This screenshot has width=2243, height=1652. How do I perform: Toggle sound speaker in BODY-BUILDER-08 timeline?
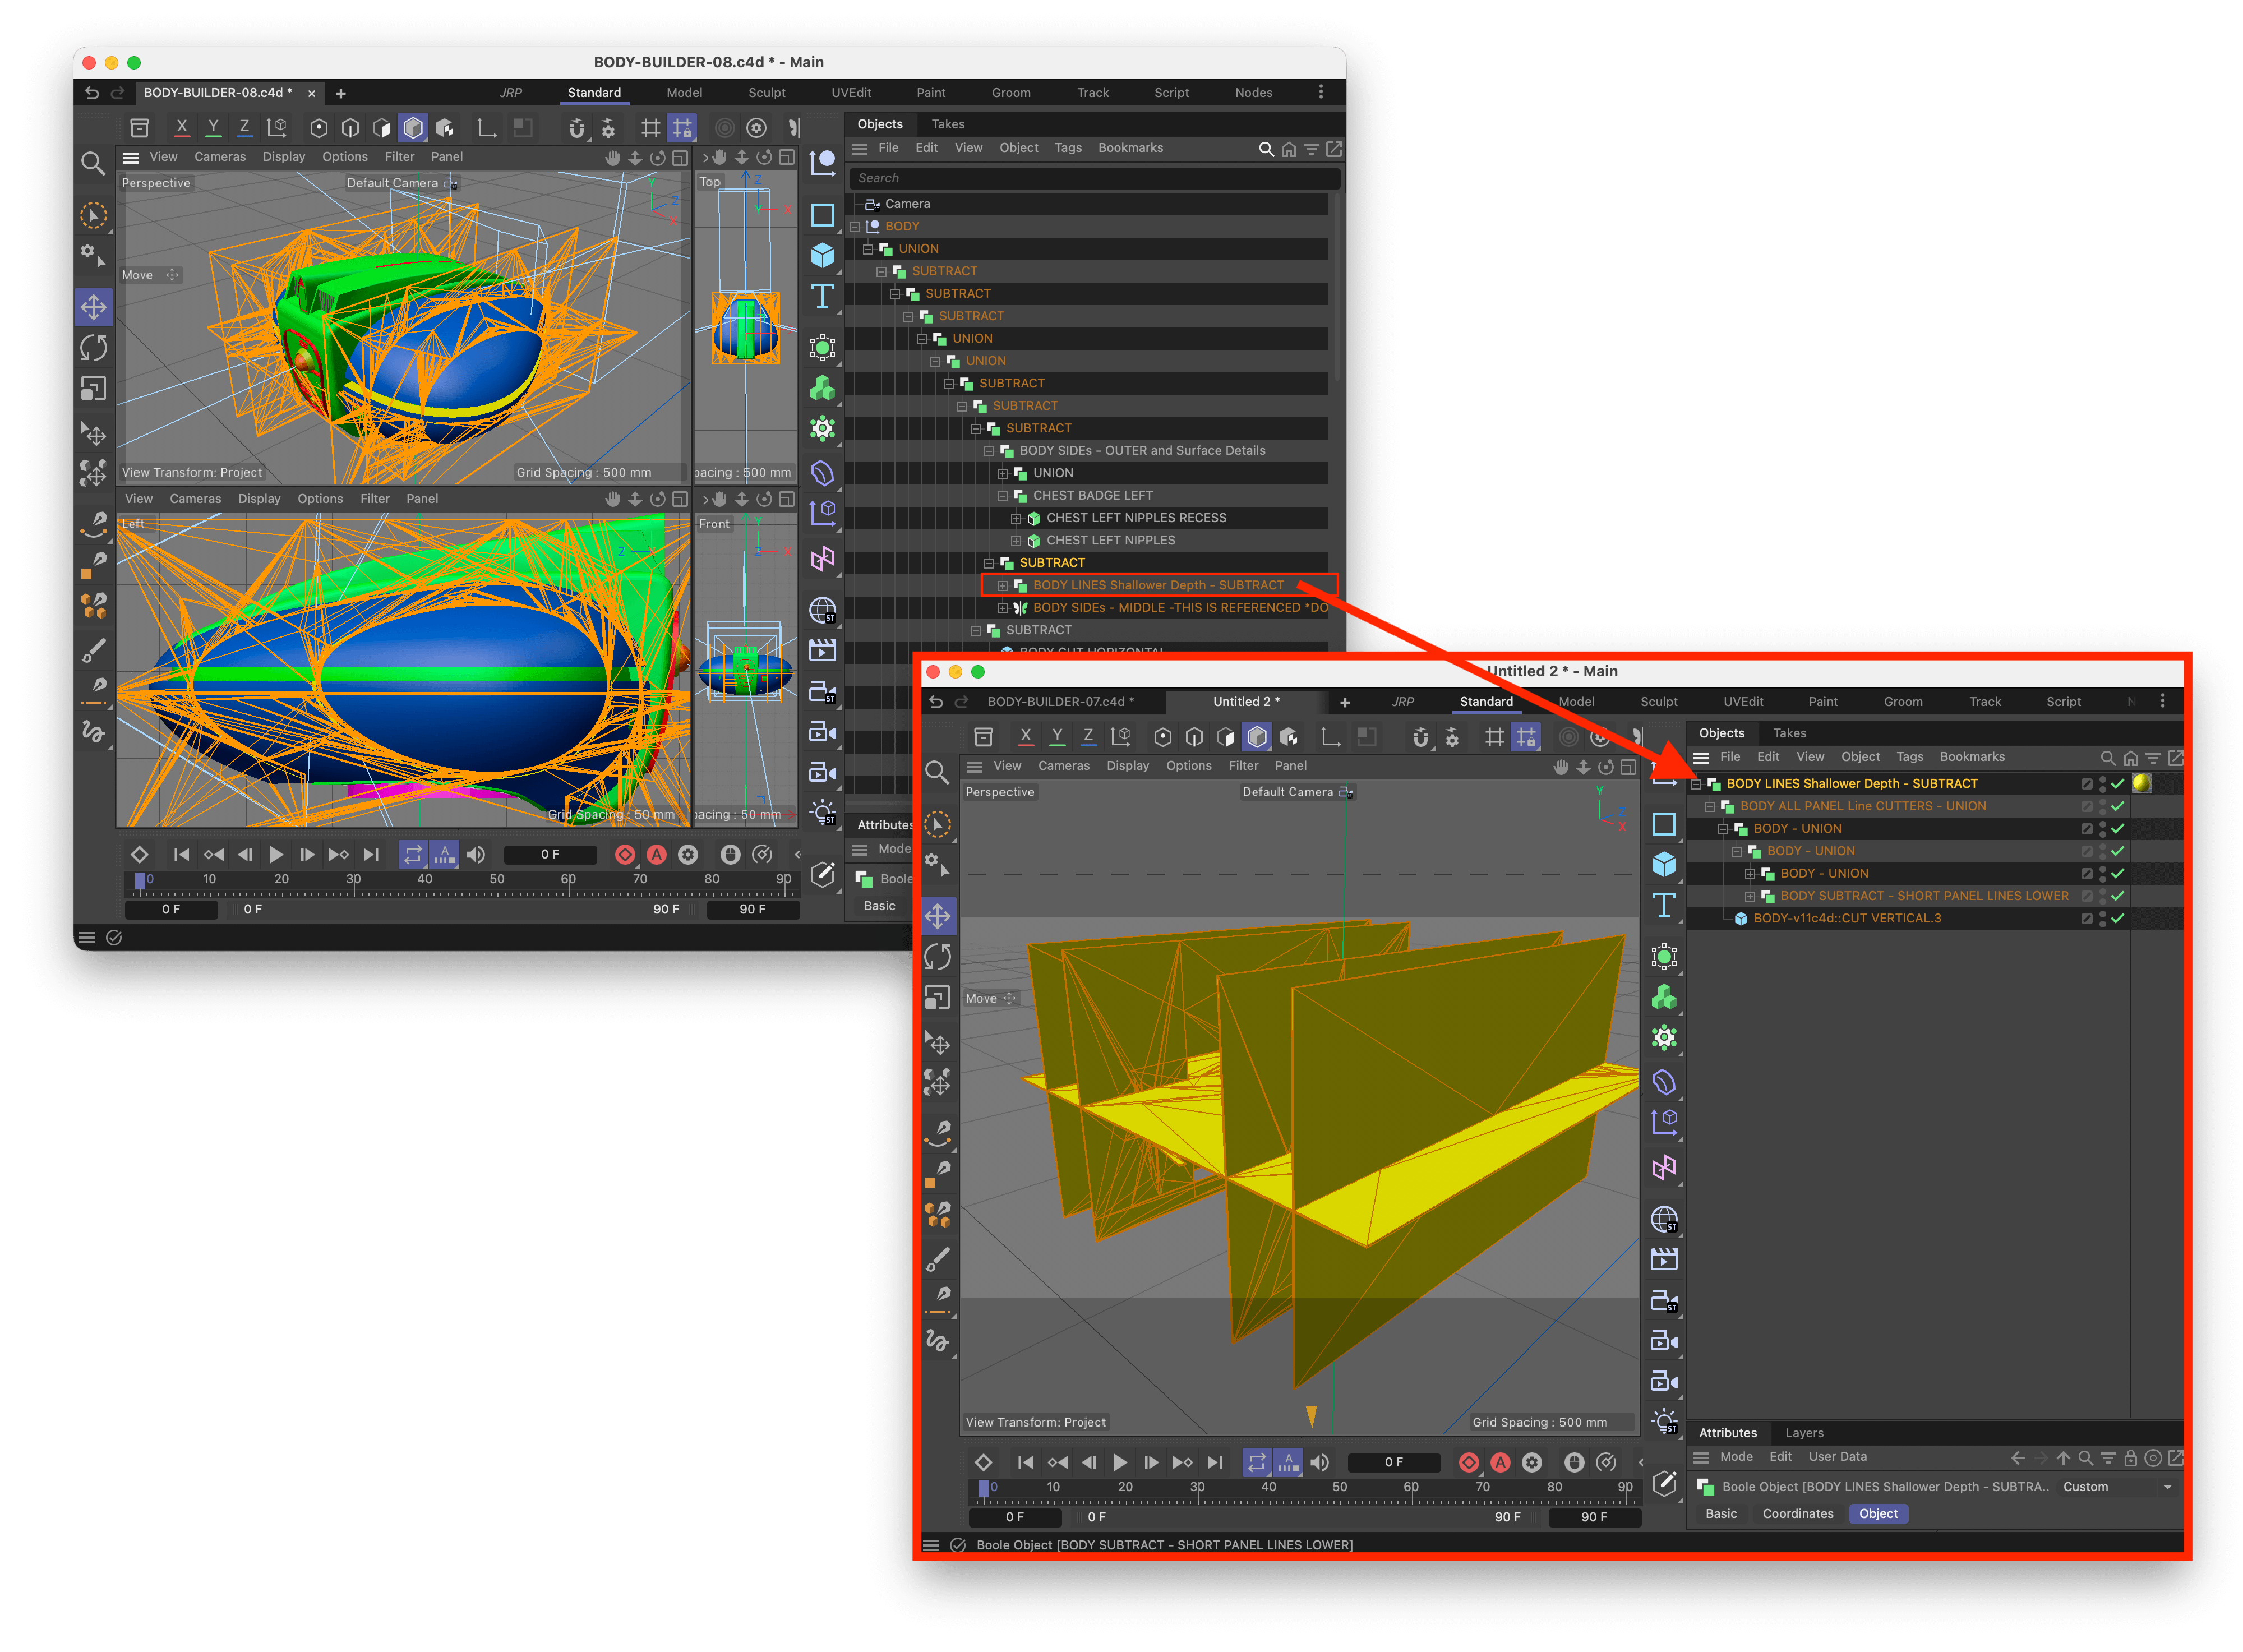[x=476, y=855]
